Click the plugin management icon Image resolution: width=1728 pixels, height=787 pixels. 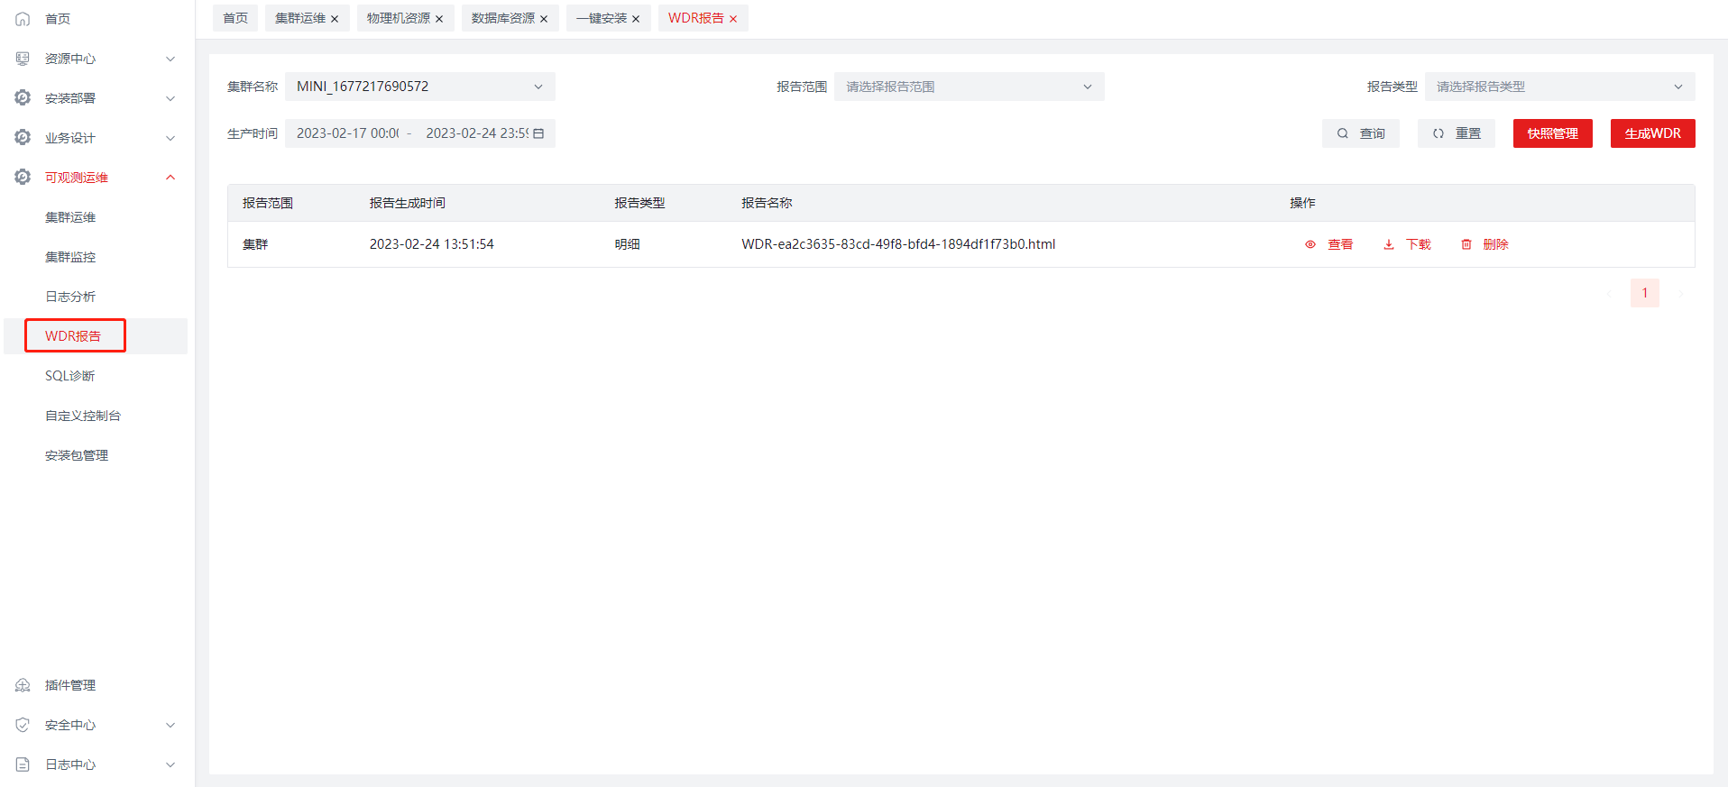click(23, 685)
